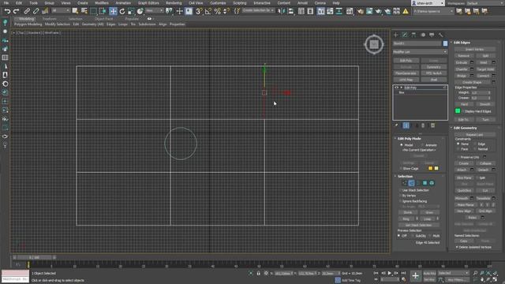
Task: Select the Animate radio button
Action: click(422, 145)
